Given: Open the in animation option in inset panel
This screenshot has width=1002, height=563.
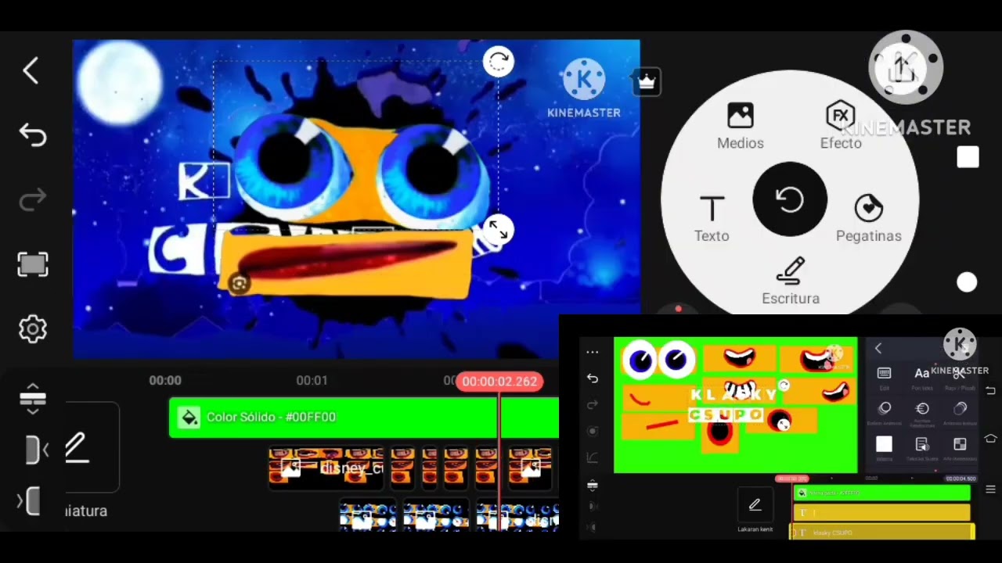Looking at the screenshot, I should coord(885,411).
